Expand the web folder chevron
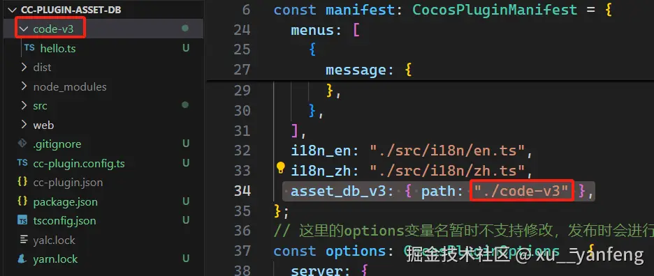Image resolution: width=654 pixels, height=276 pixels. tap(24, 125)
